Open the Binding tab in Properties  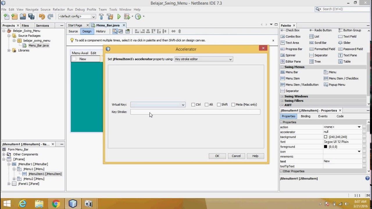click(305, 116)
